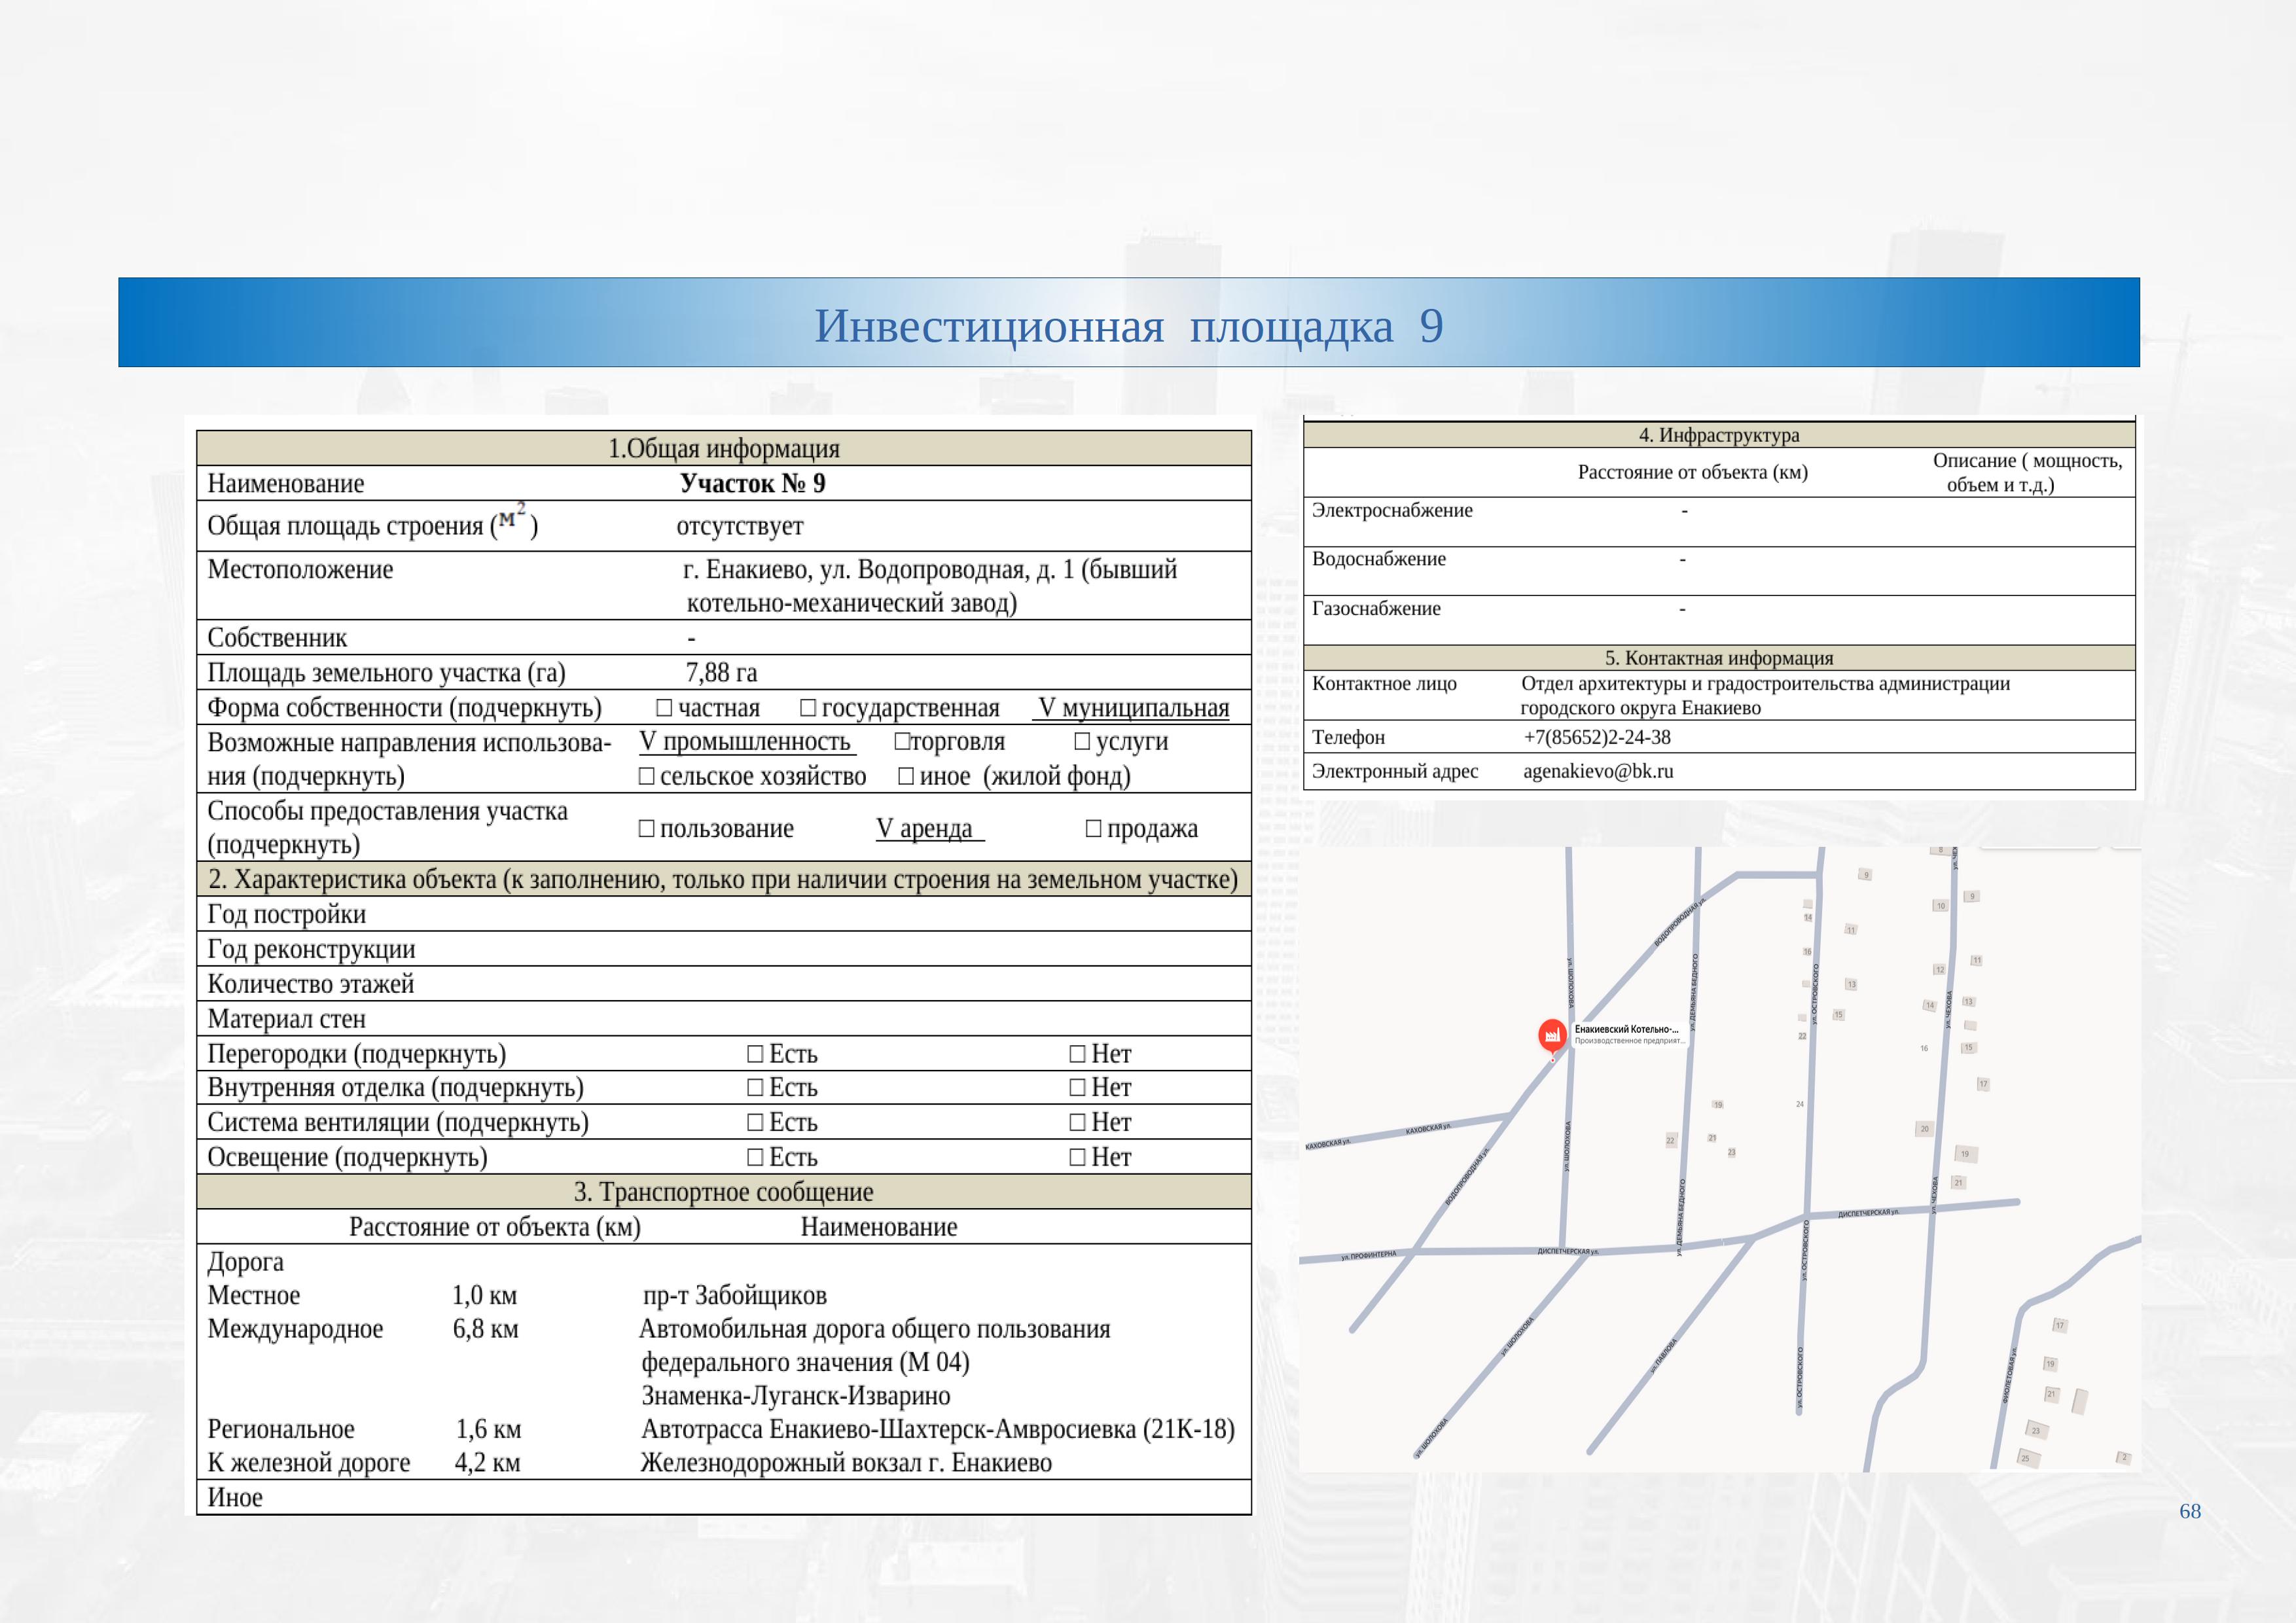
Task: Click the phone number +7(85652)2-24-38
Action: tap(1597, 738)
